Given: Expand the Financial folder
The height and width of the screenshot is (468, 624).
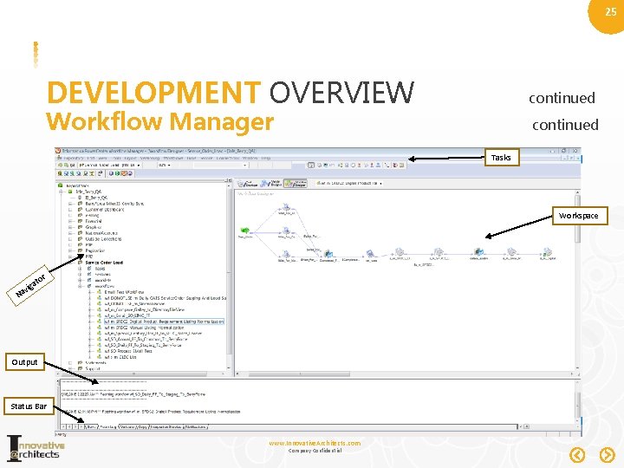Looking at the screenshot, I should [x=70, y=221].
